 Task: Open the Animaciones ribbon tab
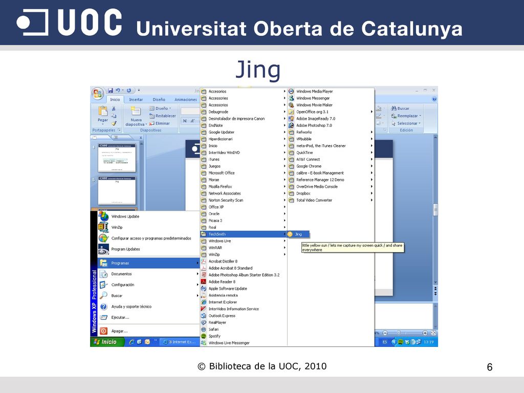coord(185,100)
